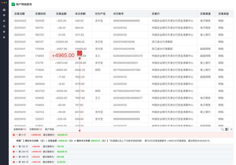Click 郑四 in the 173926 row
The image size is (236, 165).
[x=98, y=70]
